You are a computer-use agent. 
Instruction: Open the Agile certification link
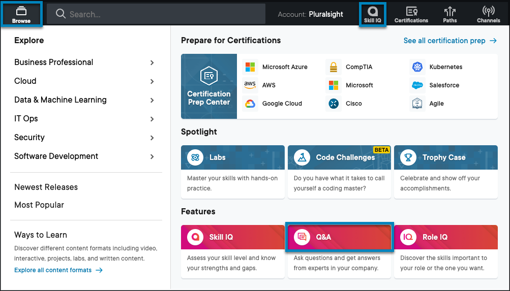(x=436, y=104)
